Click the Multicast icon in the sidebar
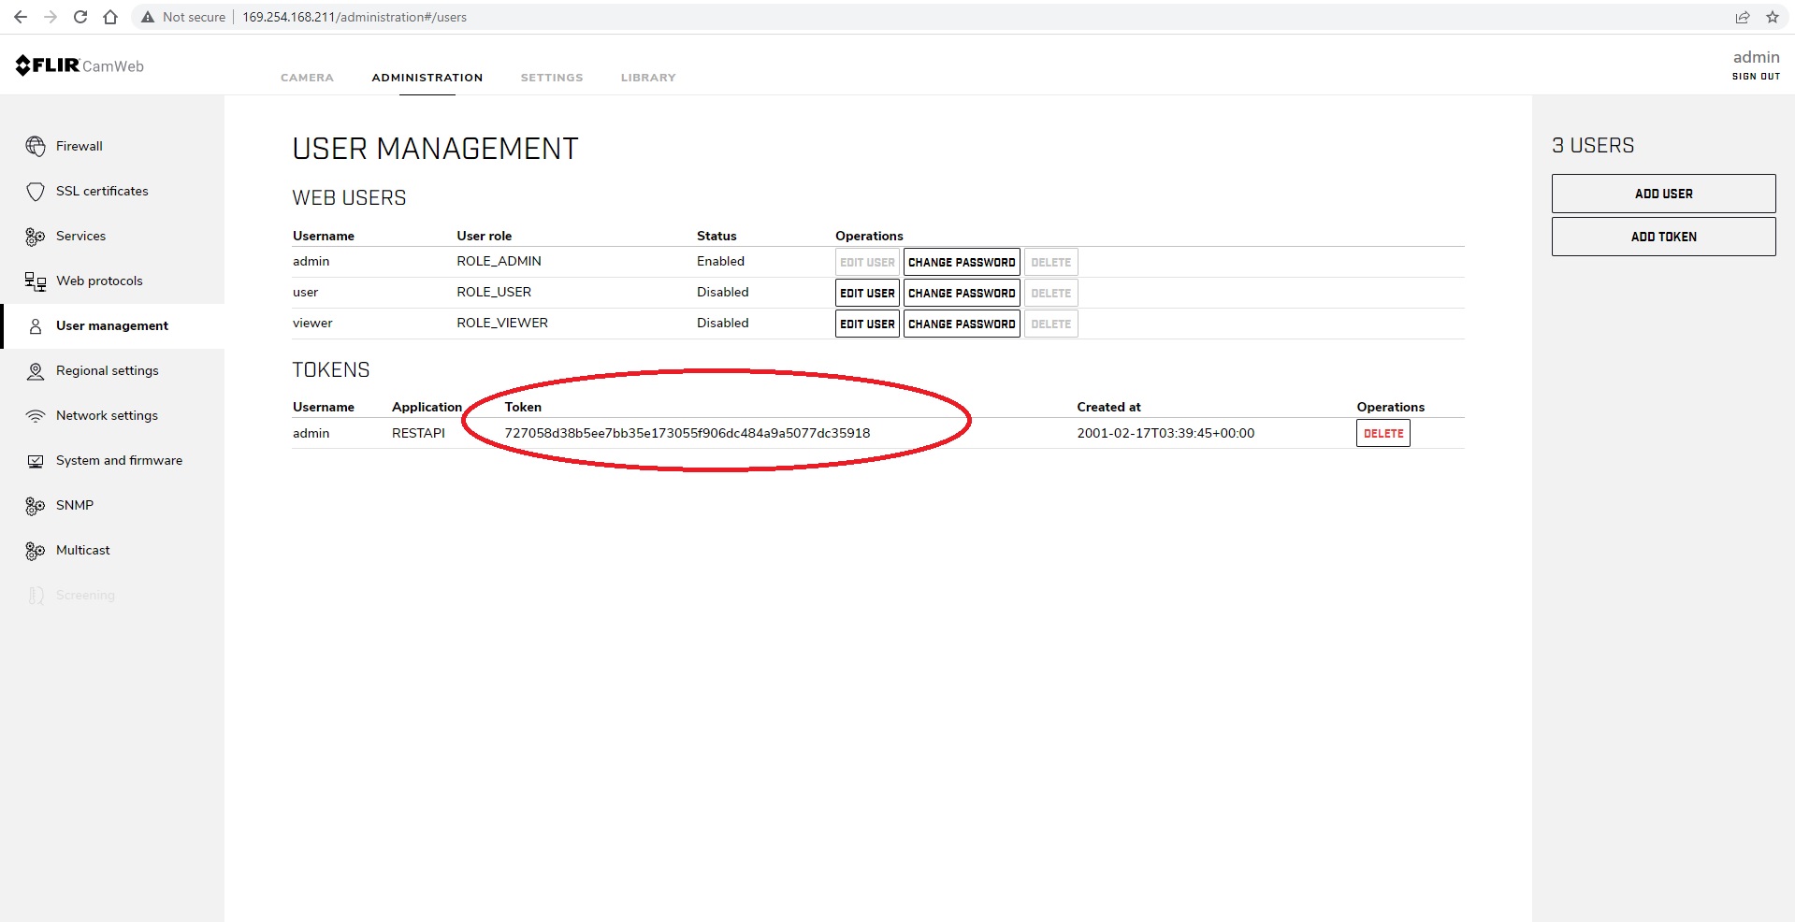1795x922 pixels. pyautogui.click(x=35, y=550)
